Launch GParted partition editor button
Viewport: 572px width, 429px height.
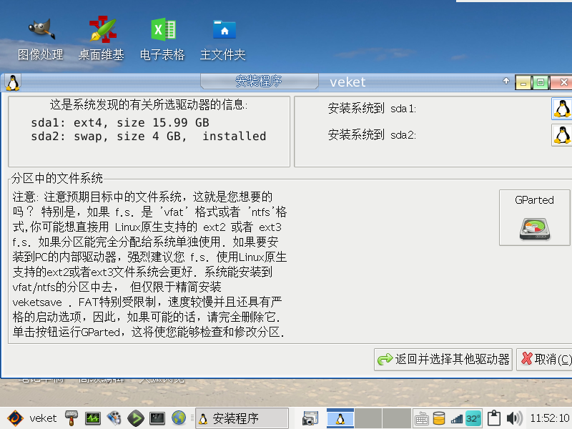(x=534, y=217)
